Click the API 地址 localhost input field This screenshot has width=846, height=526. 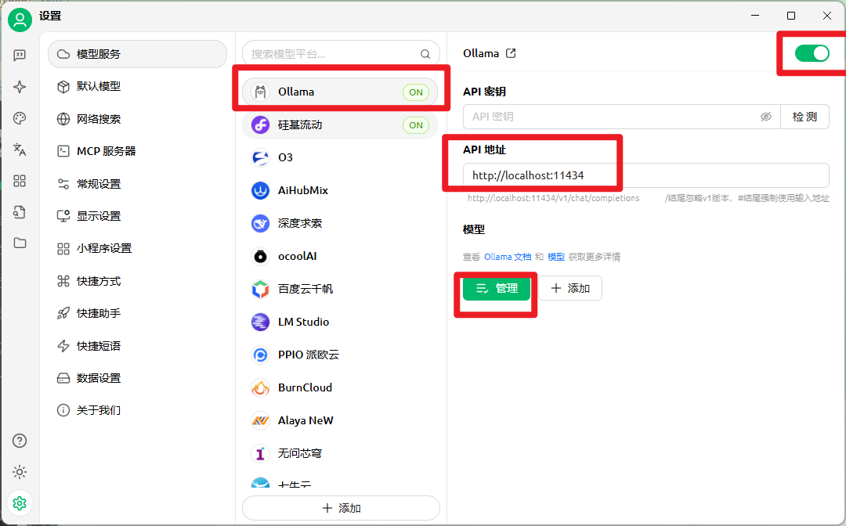pyautogui.click(x=645, y=175)
